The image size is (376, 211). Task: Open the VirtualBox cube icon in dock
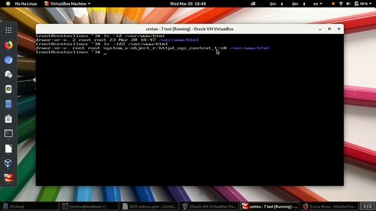(8, 163)
